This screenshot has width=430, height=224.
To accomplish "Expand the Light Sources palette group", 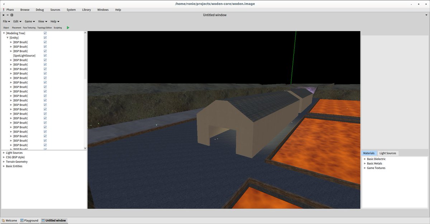I will coord(4,153).
